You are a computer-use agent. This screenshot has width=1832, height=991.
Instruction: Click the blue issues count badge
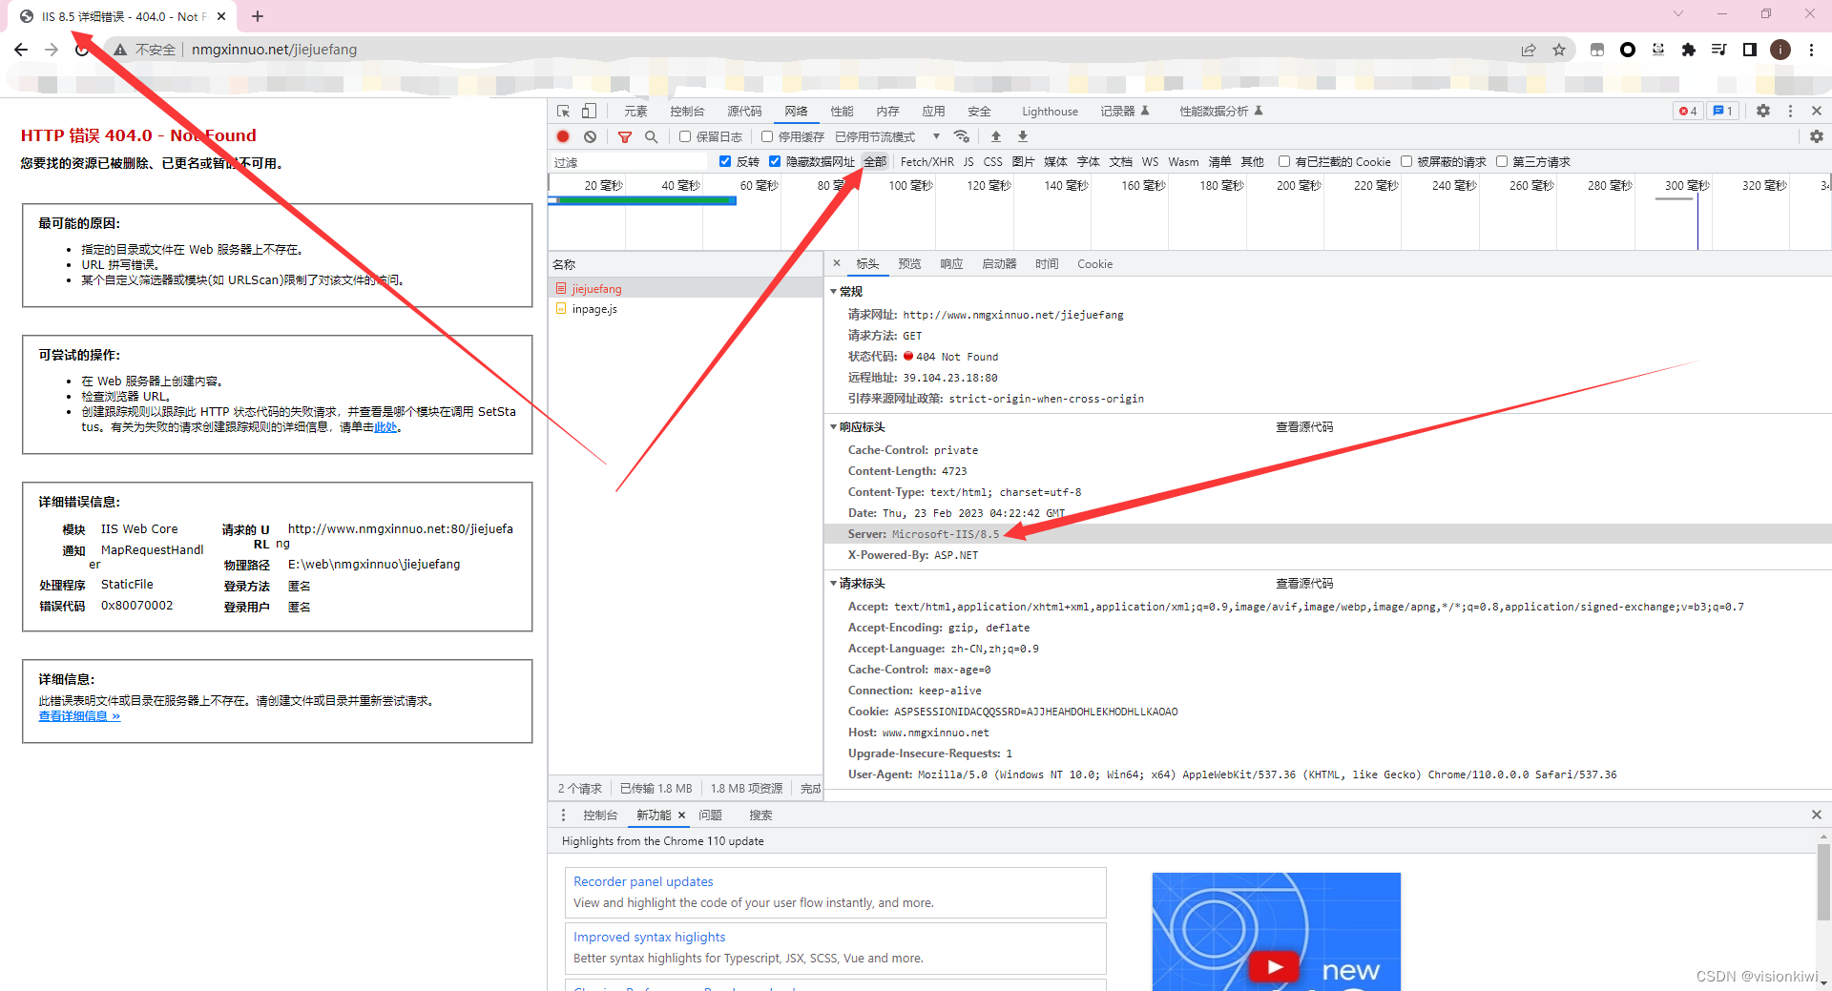(x=1723, y=111)
